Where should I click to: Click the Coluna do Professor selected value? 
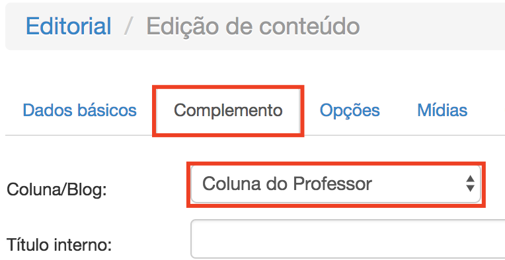coord(287,184)
